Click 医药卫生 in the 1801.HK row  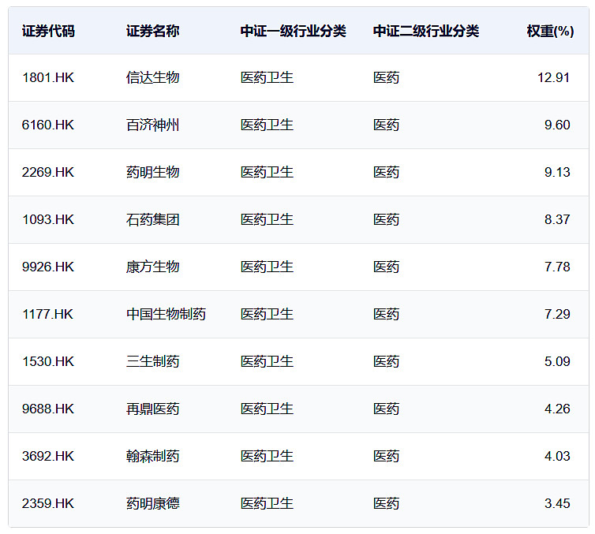tap(267, 78)
